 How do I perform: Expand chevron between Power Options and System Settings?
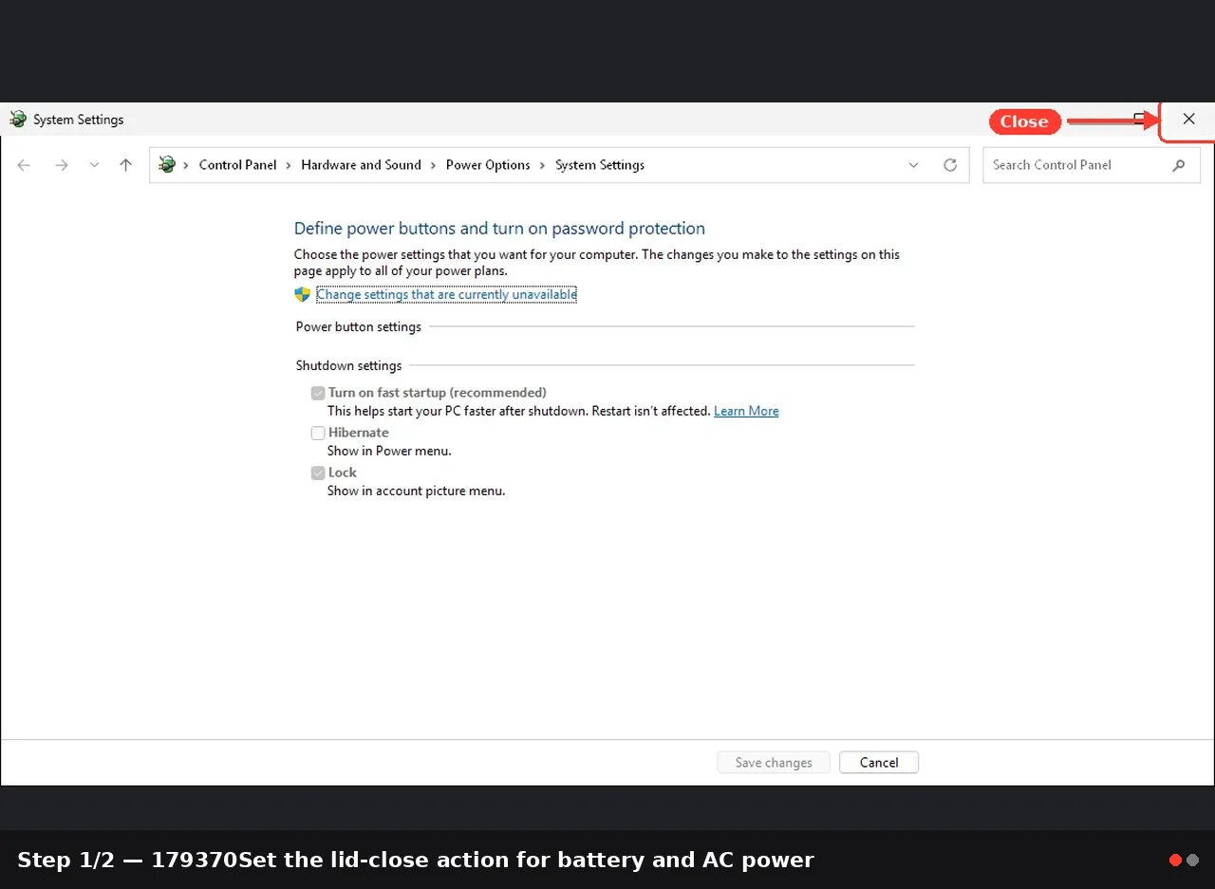click(x=543, y=165)
